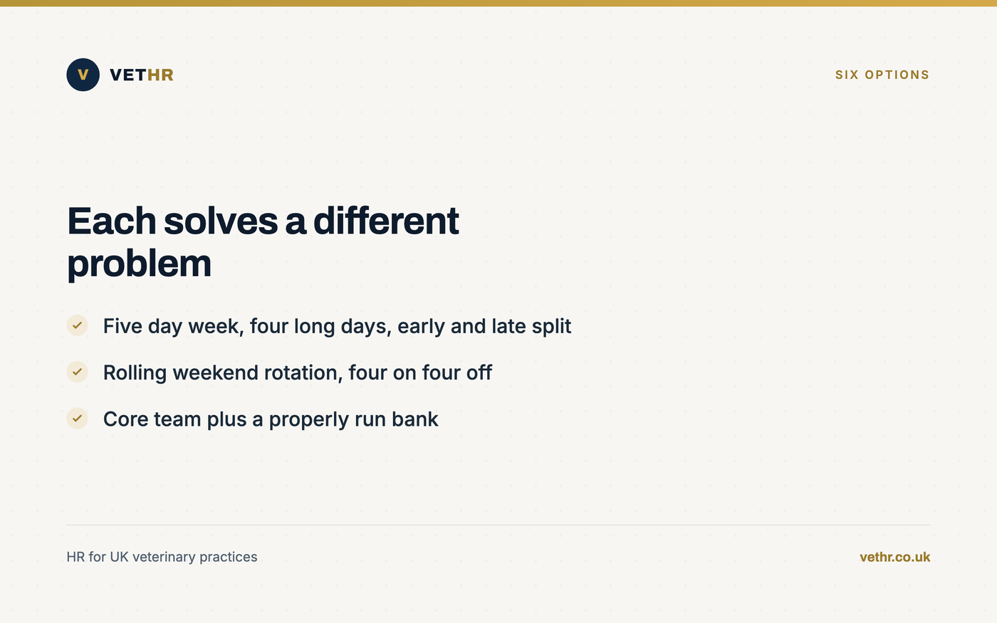Click the words early and late split
Viewport: 997px width, 623px height.
(484, 326)
